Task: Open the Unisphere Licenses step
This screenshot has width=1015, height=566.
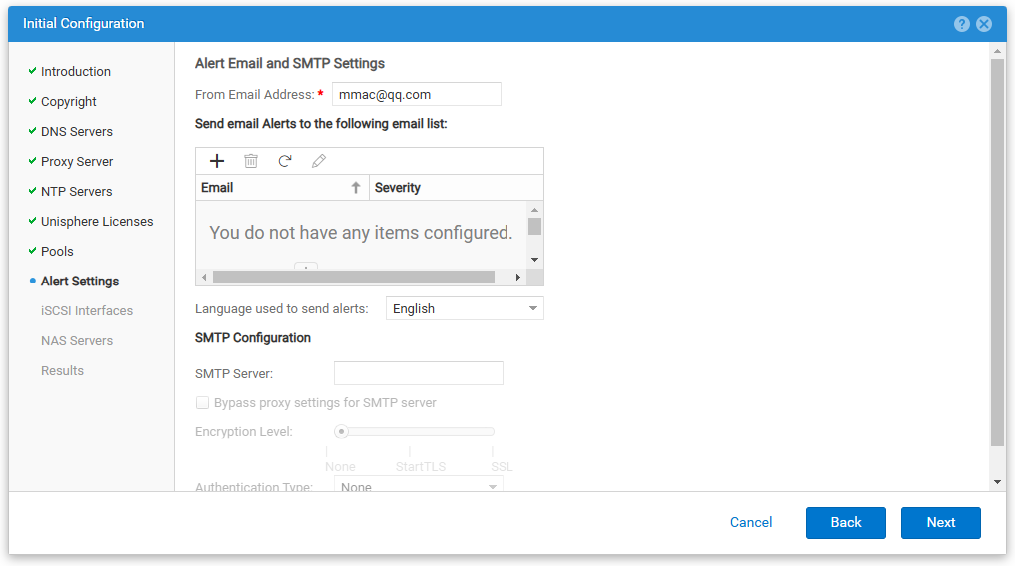Action: (96, 222)
